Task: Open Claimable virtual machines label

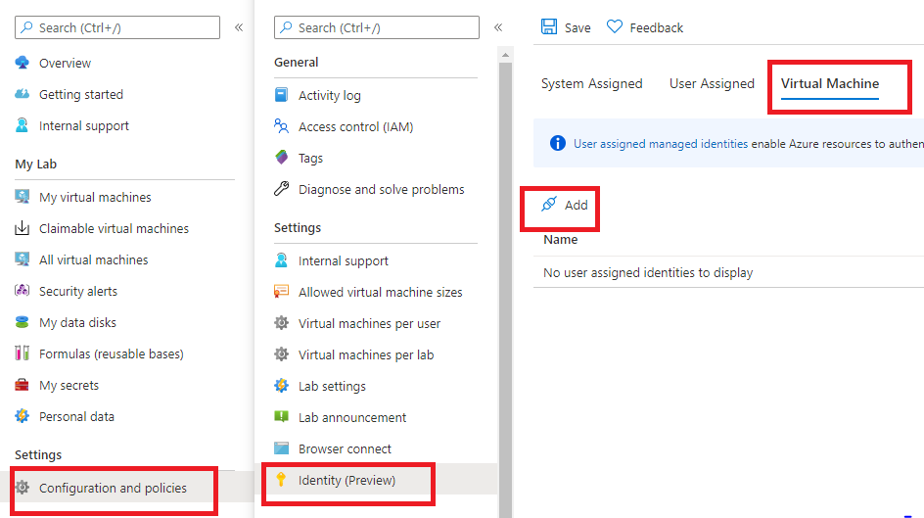Action: 114,228
